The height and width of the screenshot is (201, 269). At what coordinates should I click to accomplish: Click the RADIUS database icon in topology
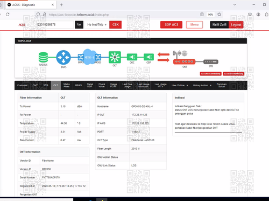(x=43, y=57)
